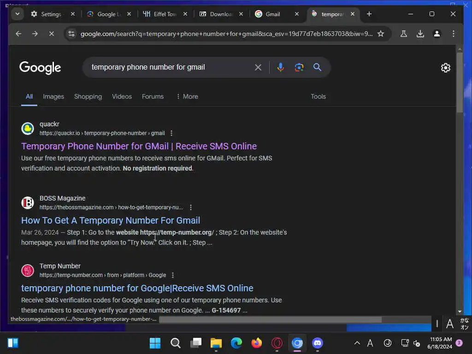
Task: Open Task View on the taskbar
Action: (x=195, y=343)
